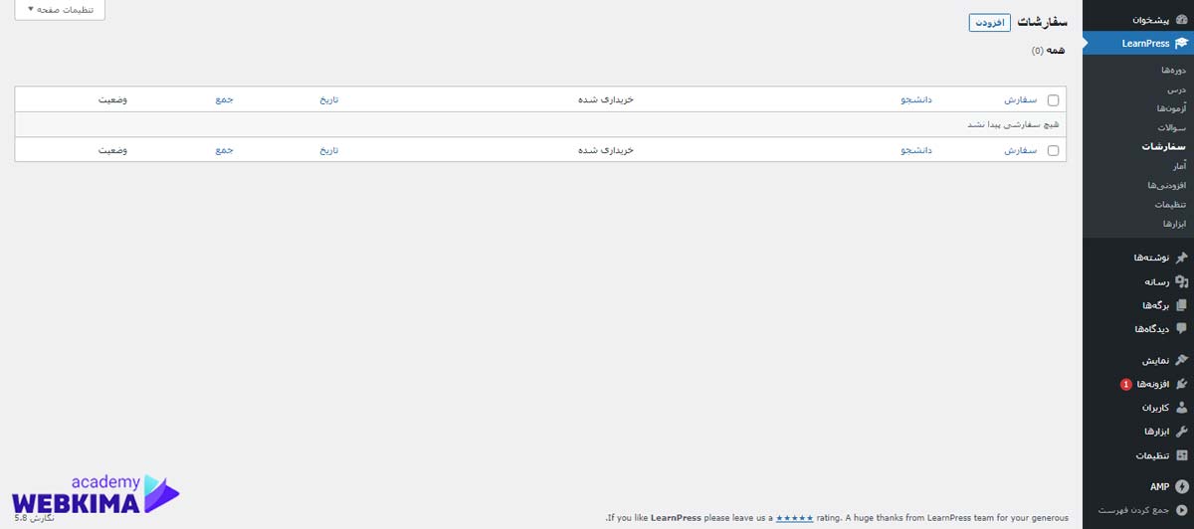Screen dimensions: 1194x529
Task: Open دیدگاه‌ها comments bubble icon
Action: [x=1181, y=329]
